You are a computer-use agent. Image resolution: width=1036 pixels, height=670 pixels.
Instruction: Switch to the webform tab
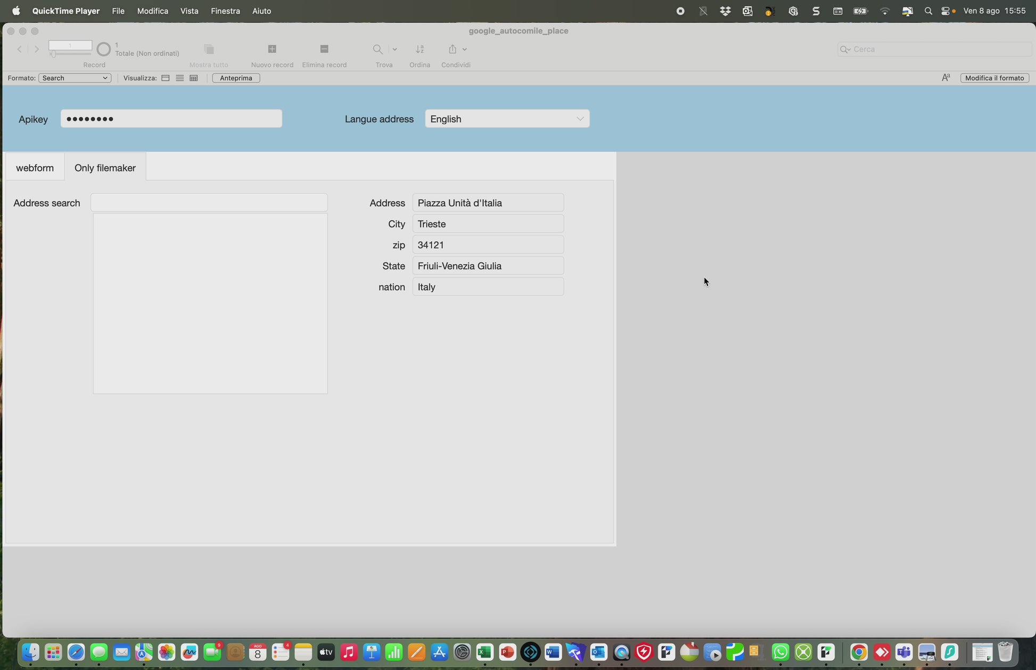pos(35,168)
